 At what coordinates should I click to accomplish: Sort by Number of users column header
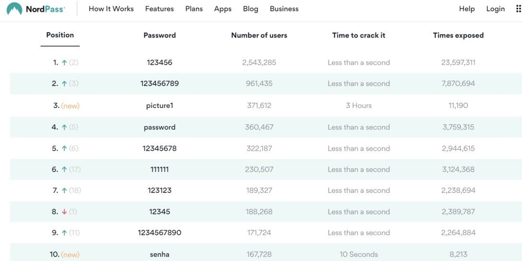[x=259, y=35]
